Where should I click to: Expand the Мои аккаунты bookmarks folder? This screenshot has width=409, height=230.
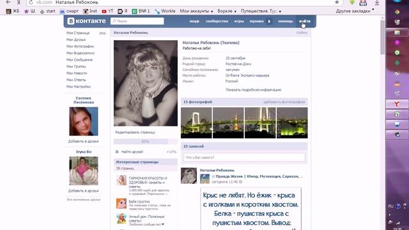[x=196, y=11]
